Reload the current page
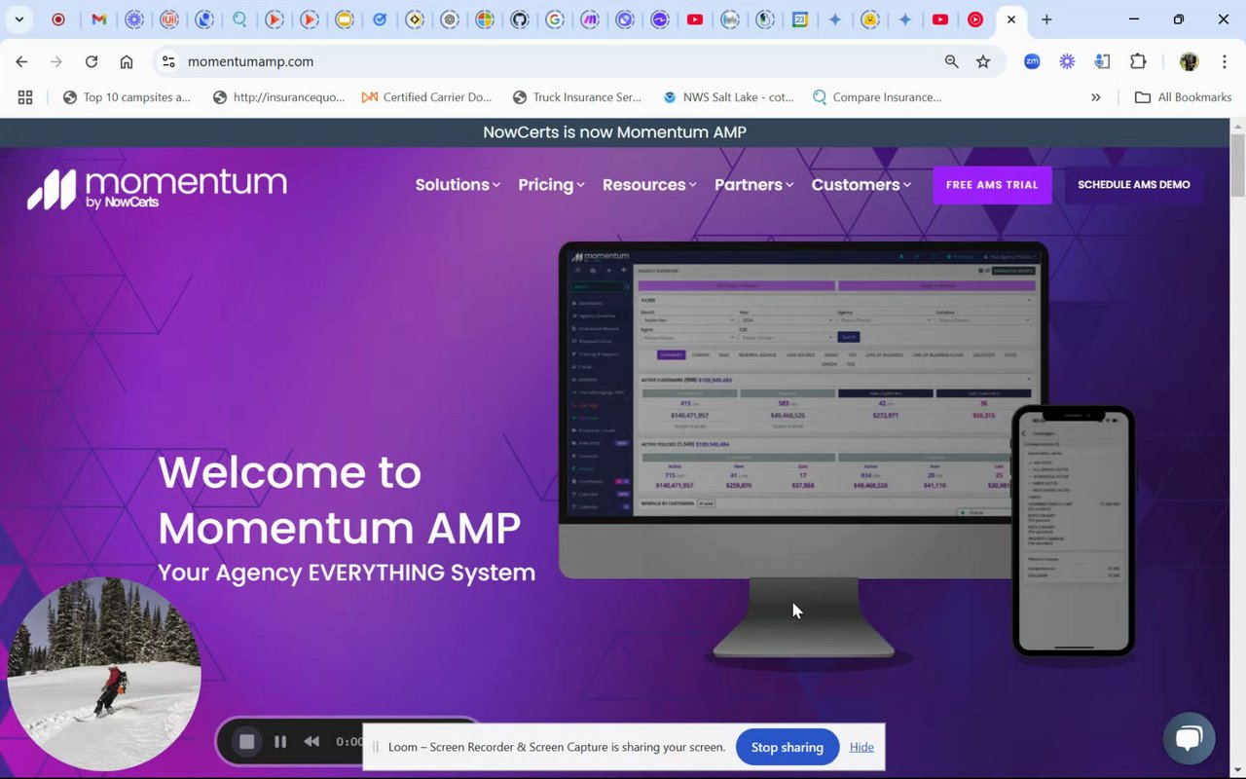This screenshot has width=1246, height=779. coord(92,61)
